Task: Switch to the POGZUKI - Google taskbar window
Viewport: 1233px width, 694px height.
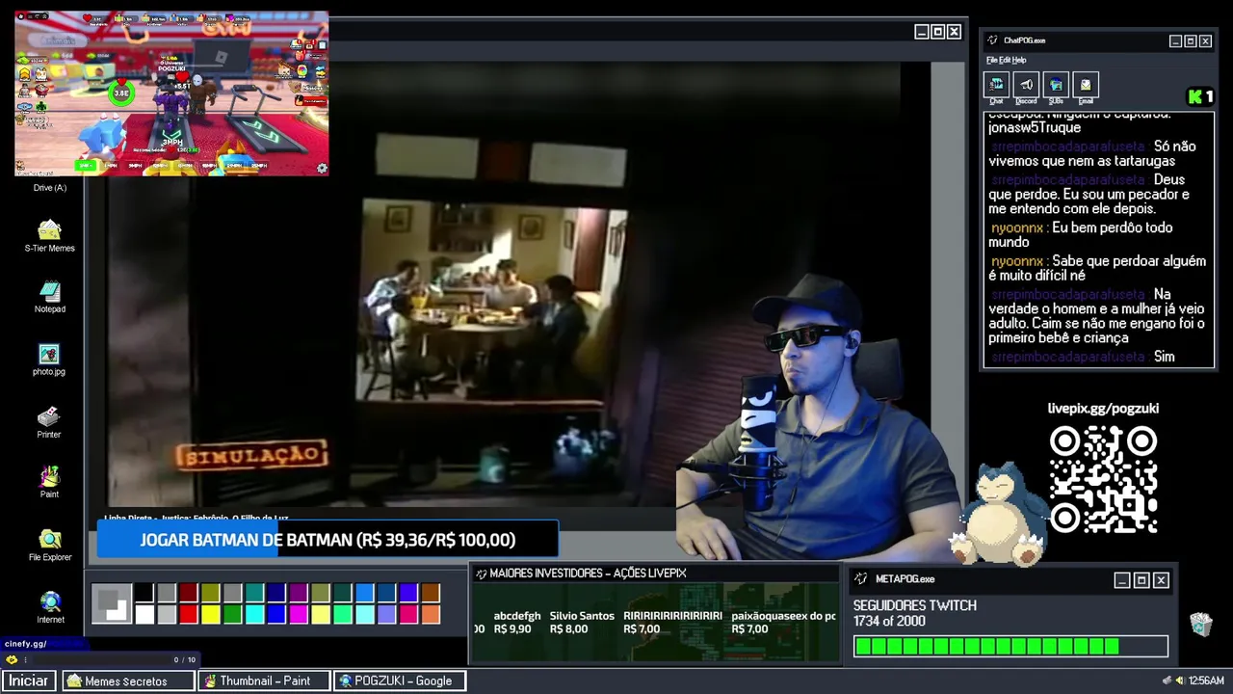Action: pos(400,681)
